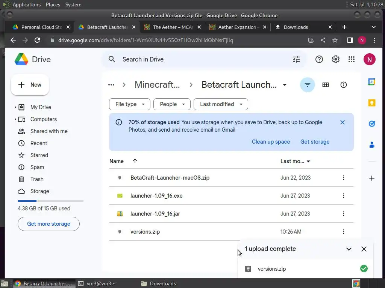Open more actions for BetaCraft-Launcher-macOS.zip
The width and height of the screenshot is (385, 288).
click(343, 178)
